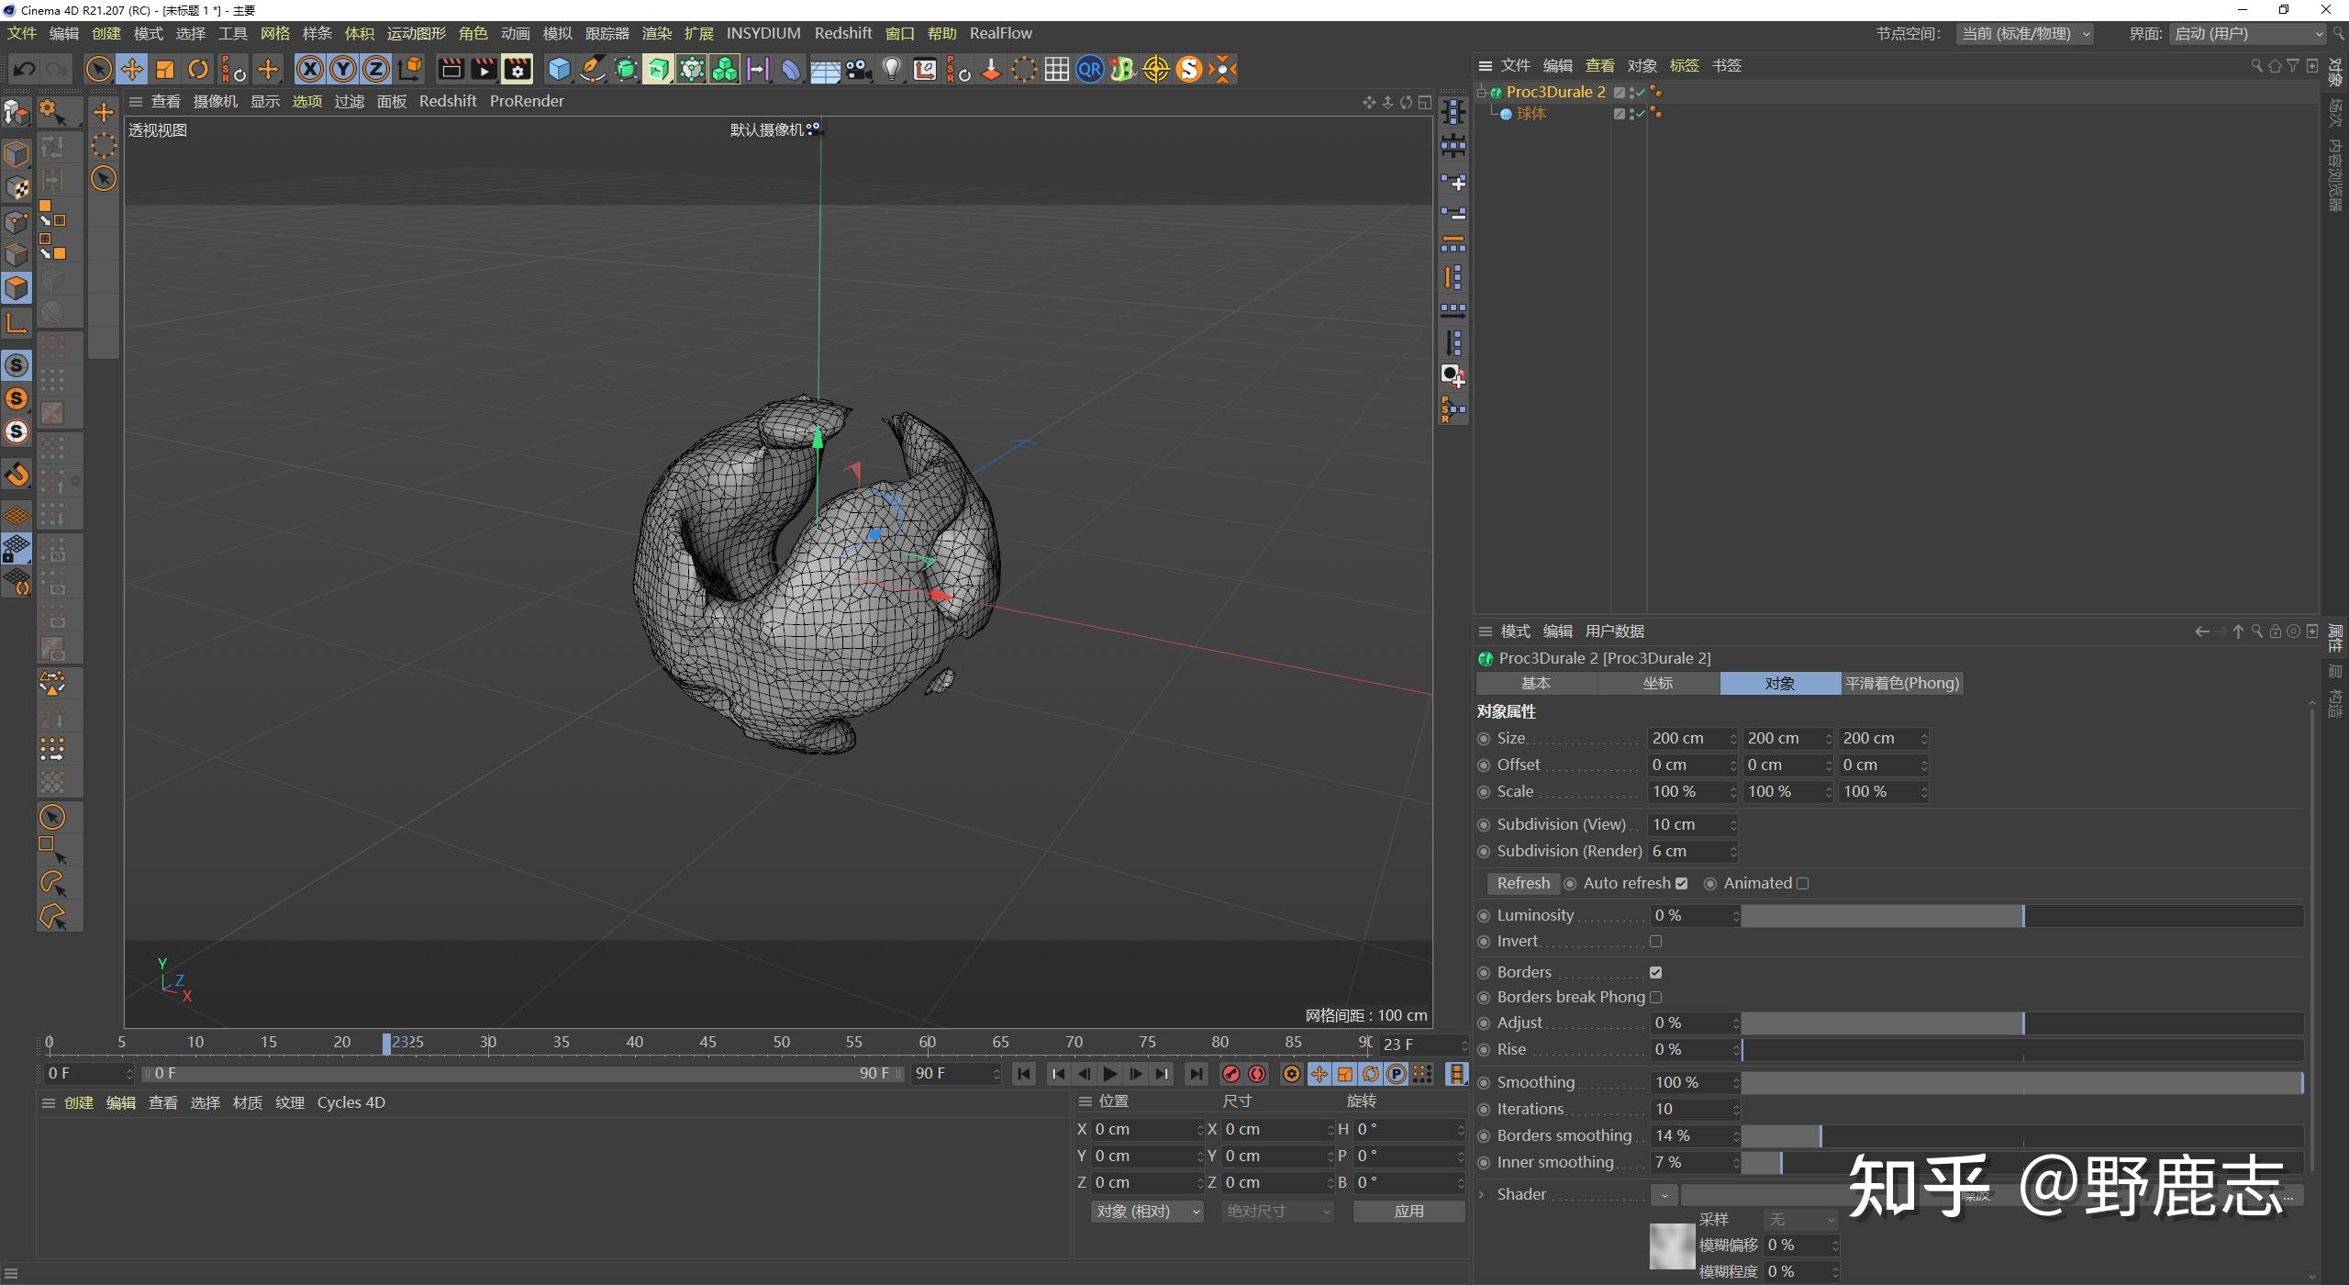Switch to the 坐标 attribute tab

[1658, 684]
